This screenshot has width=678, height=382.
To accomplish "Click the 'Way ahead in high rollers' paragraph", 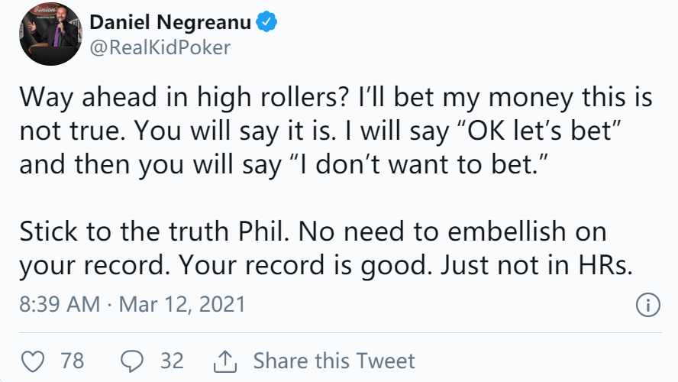I will (335, 130).
